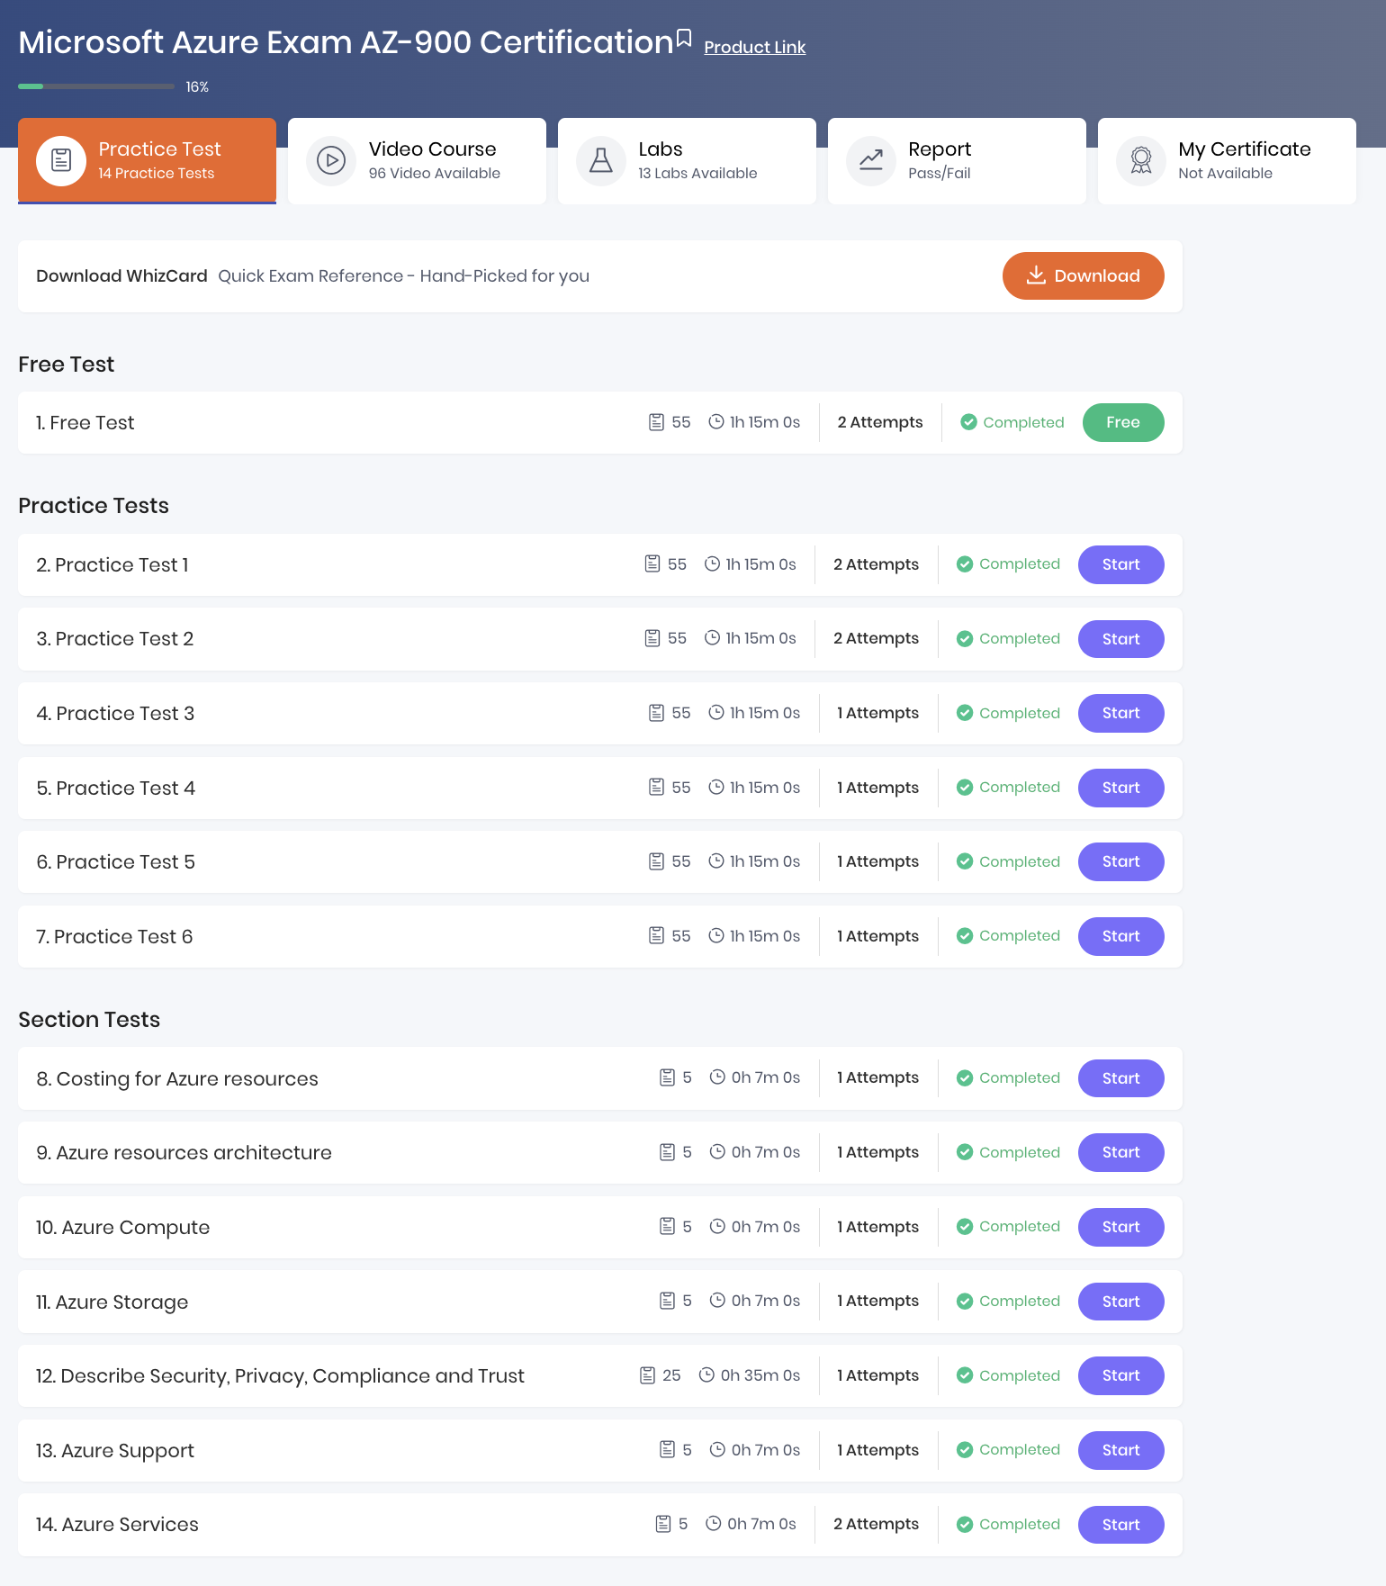Start Practice Test 1
1386x1586 pixels.
tap(1120, 564)
